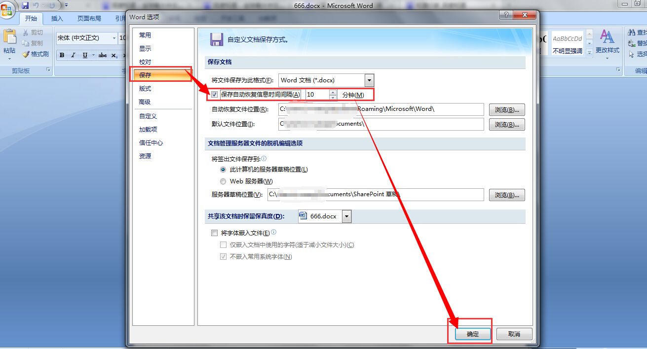This screenshot has height=349, width=647.
Task: Toggle 保存自动恢复信息时间间隔 checkbox
Action: tap(214, 94)
